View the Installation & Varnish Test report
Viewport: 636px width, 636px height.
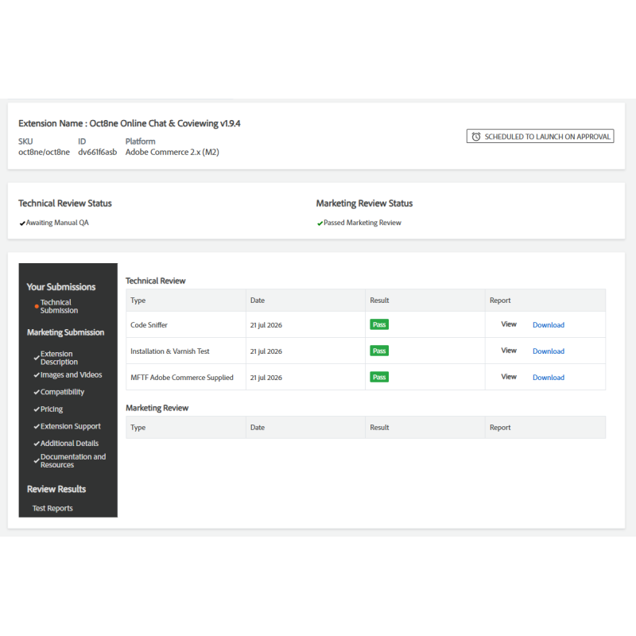(509, 351)
